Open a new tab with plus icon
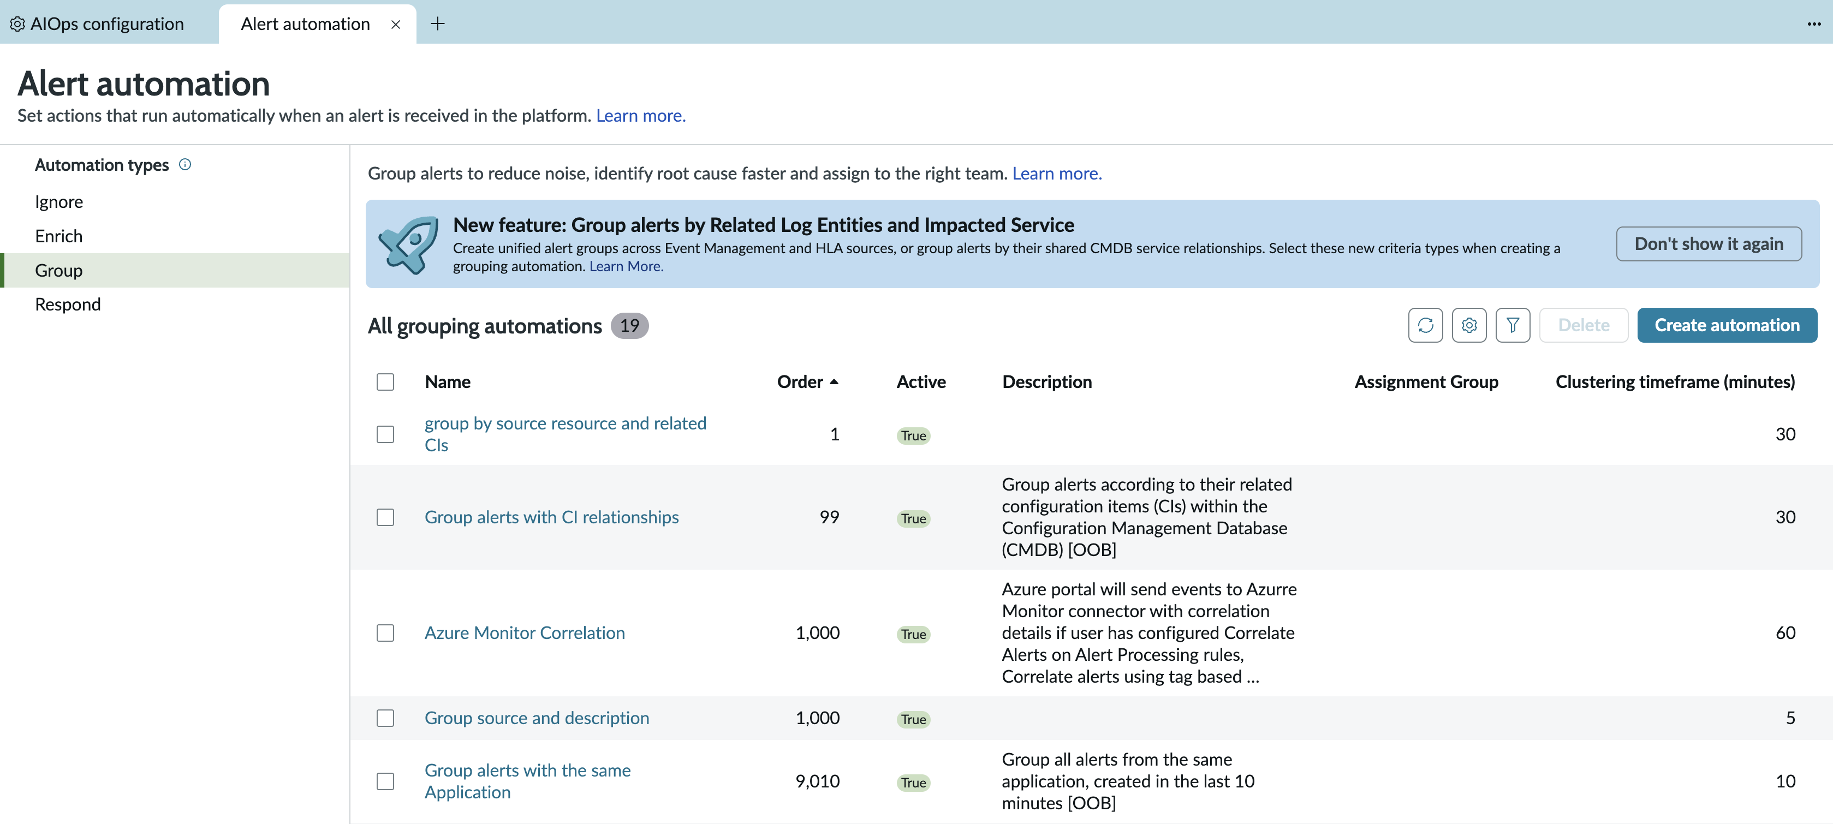Screen dimensions: 1833x824 [438, 23]
